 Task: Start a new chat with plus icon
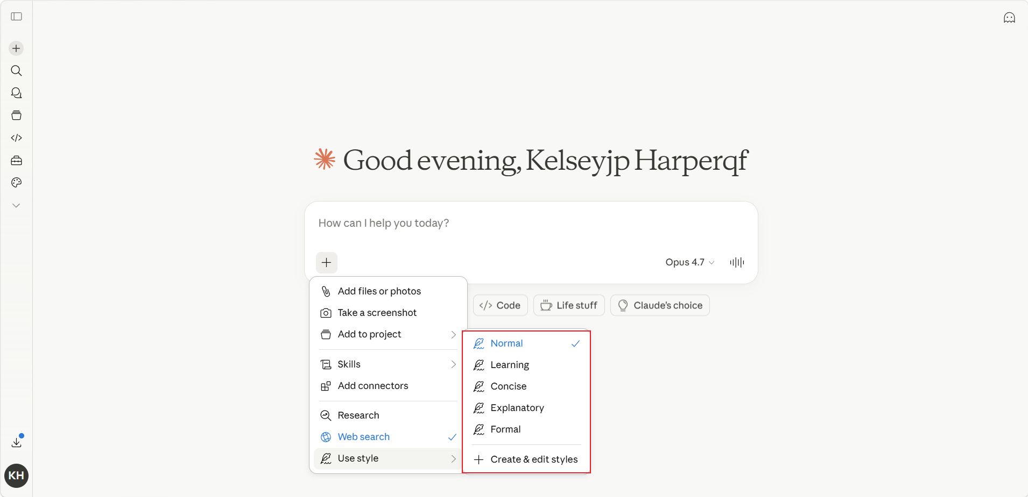(x=16, y=48)
